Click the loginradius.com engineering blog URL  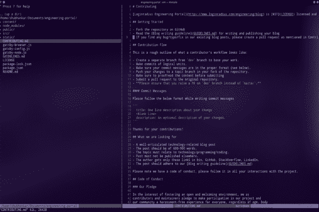pos(225,14)
